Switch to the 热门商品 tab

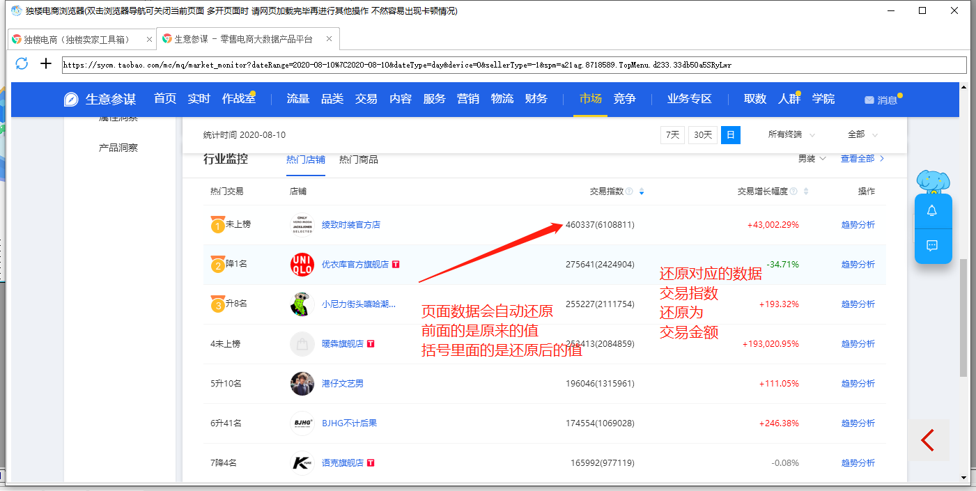(x=359, y=159)
